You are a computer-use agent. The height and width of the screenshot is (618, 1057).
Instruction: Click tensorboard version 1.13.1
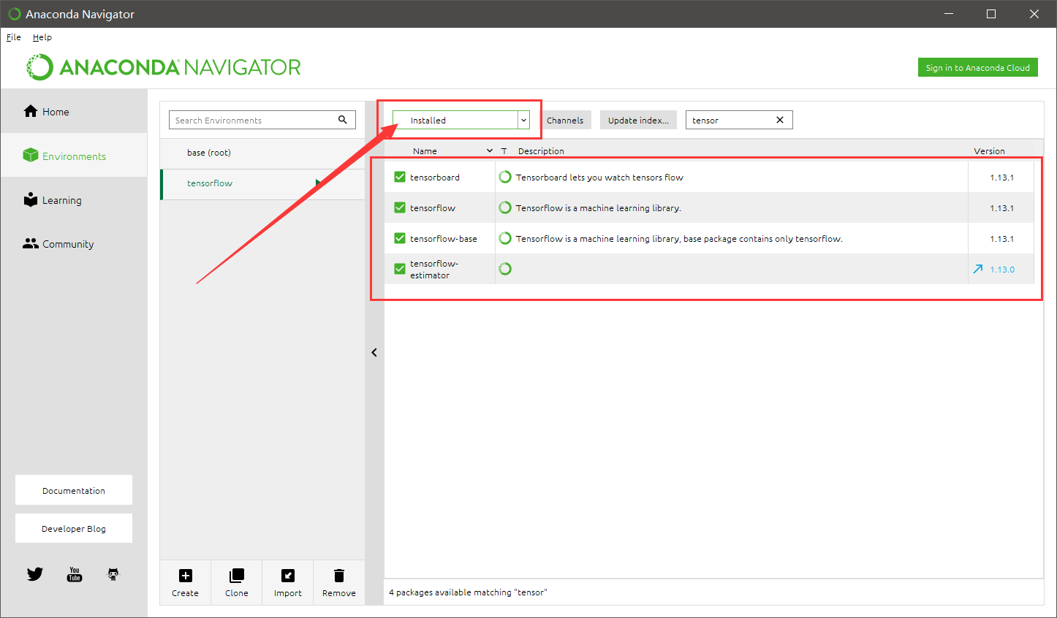pyautogui.click(x=1001, y=178)
